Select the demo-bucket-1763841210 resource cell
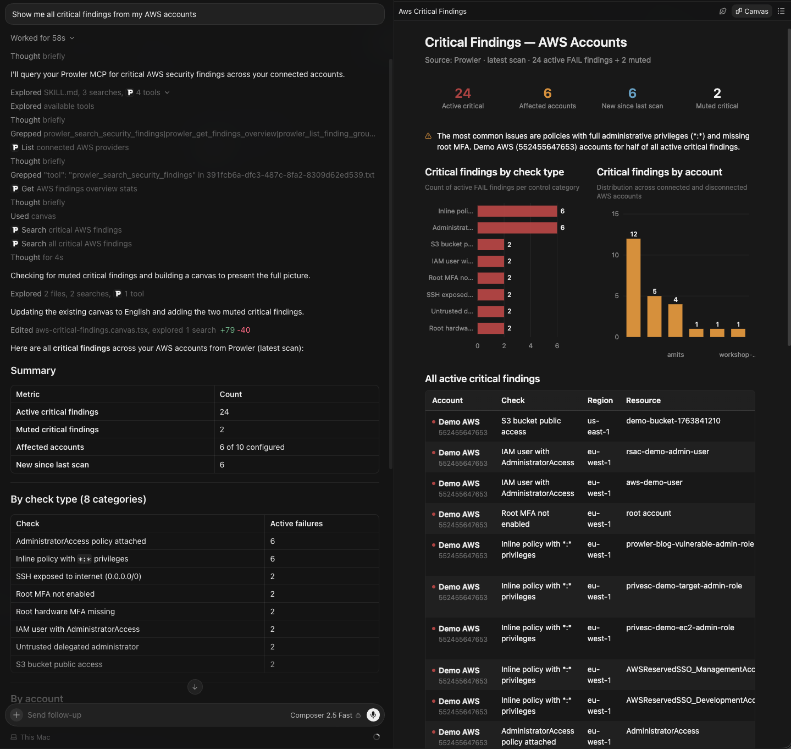Screen dimensions: 791x749 (x=673, y=421)
